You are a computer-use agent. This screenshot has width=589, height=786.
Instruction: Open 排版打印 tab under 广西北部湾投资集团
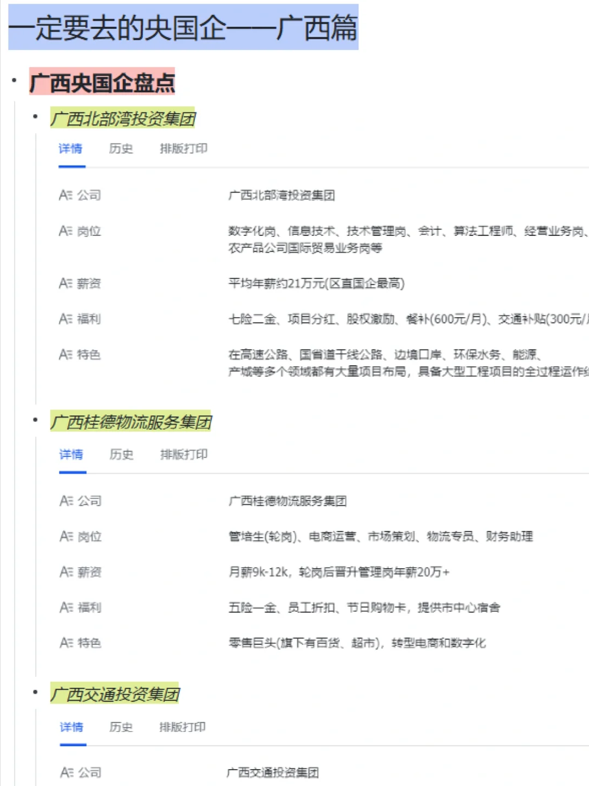183,148
